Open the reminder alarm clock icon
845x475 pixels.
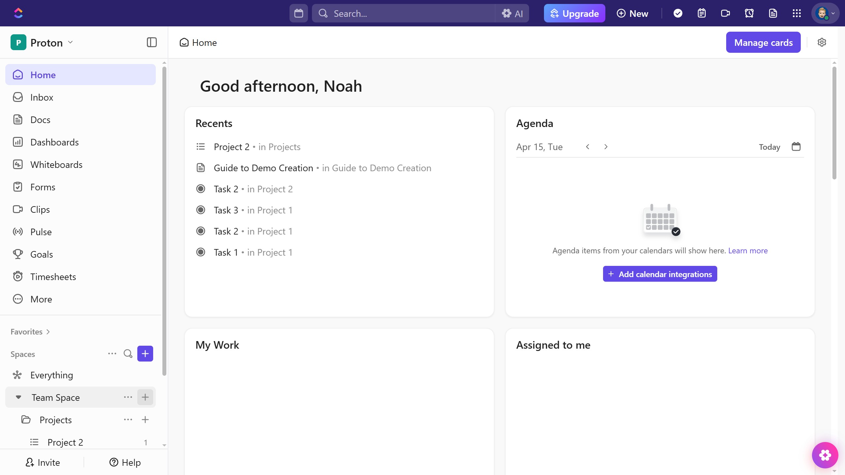749,13
